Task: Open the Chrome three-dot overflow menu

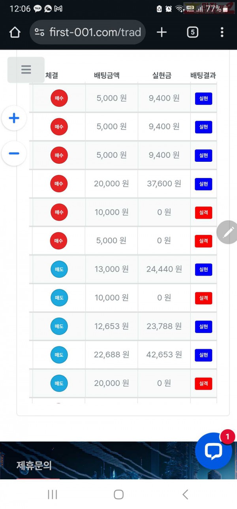Action: coord(222,32)
